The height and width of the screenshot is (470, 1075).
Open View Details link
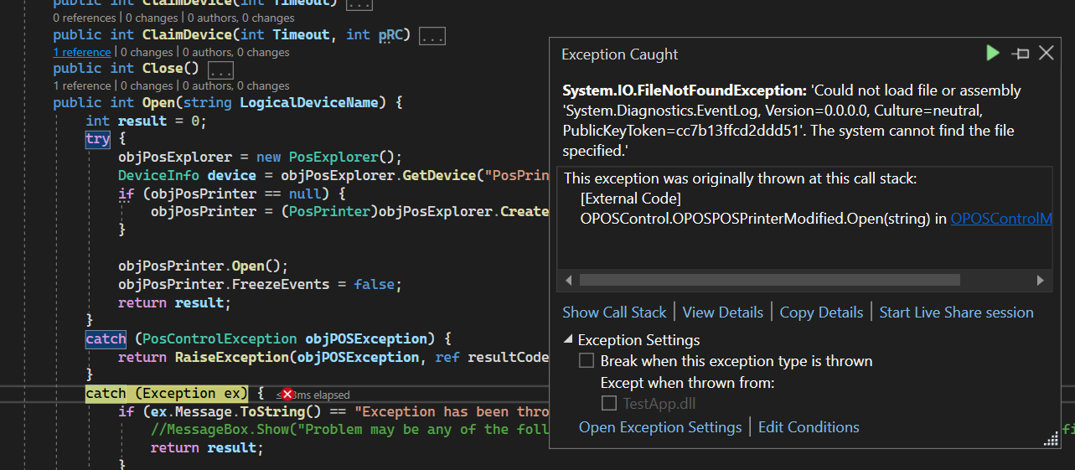722,312
